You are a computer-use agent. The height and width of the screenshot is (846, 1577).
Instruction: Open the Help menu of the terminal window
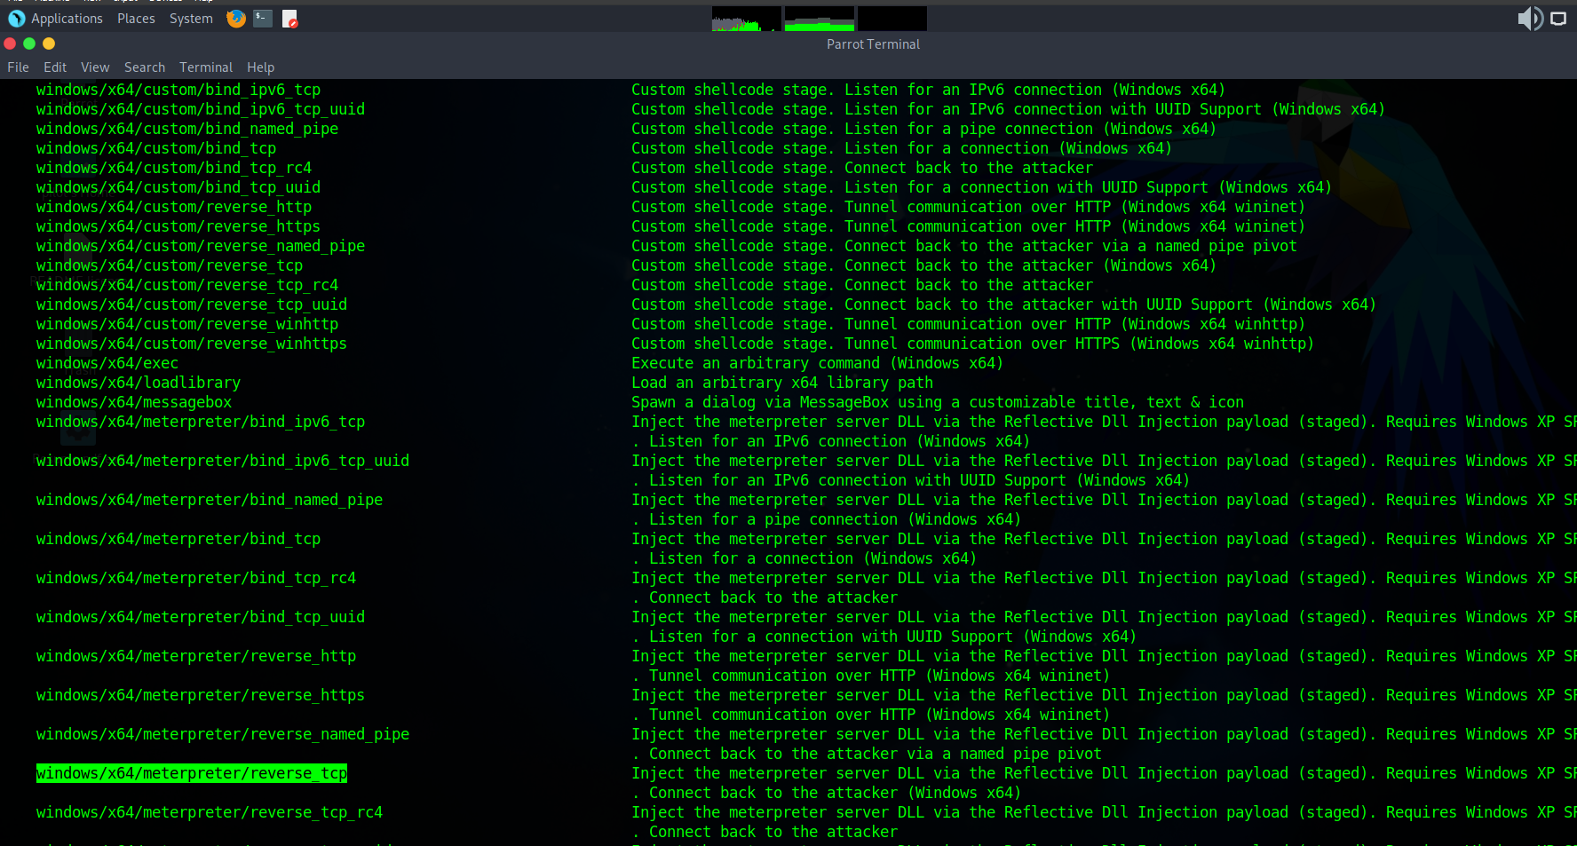tap(260, 67)
